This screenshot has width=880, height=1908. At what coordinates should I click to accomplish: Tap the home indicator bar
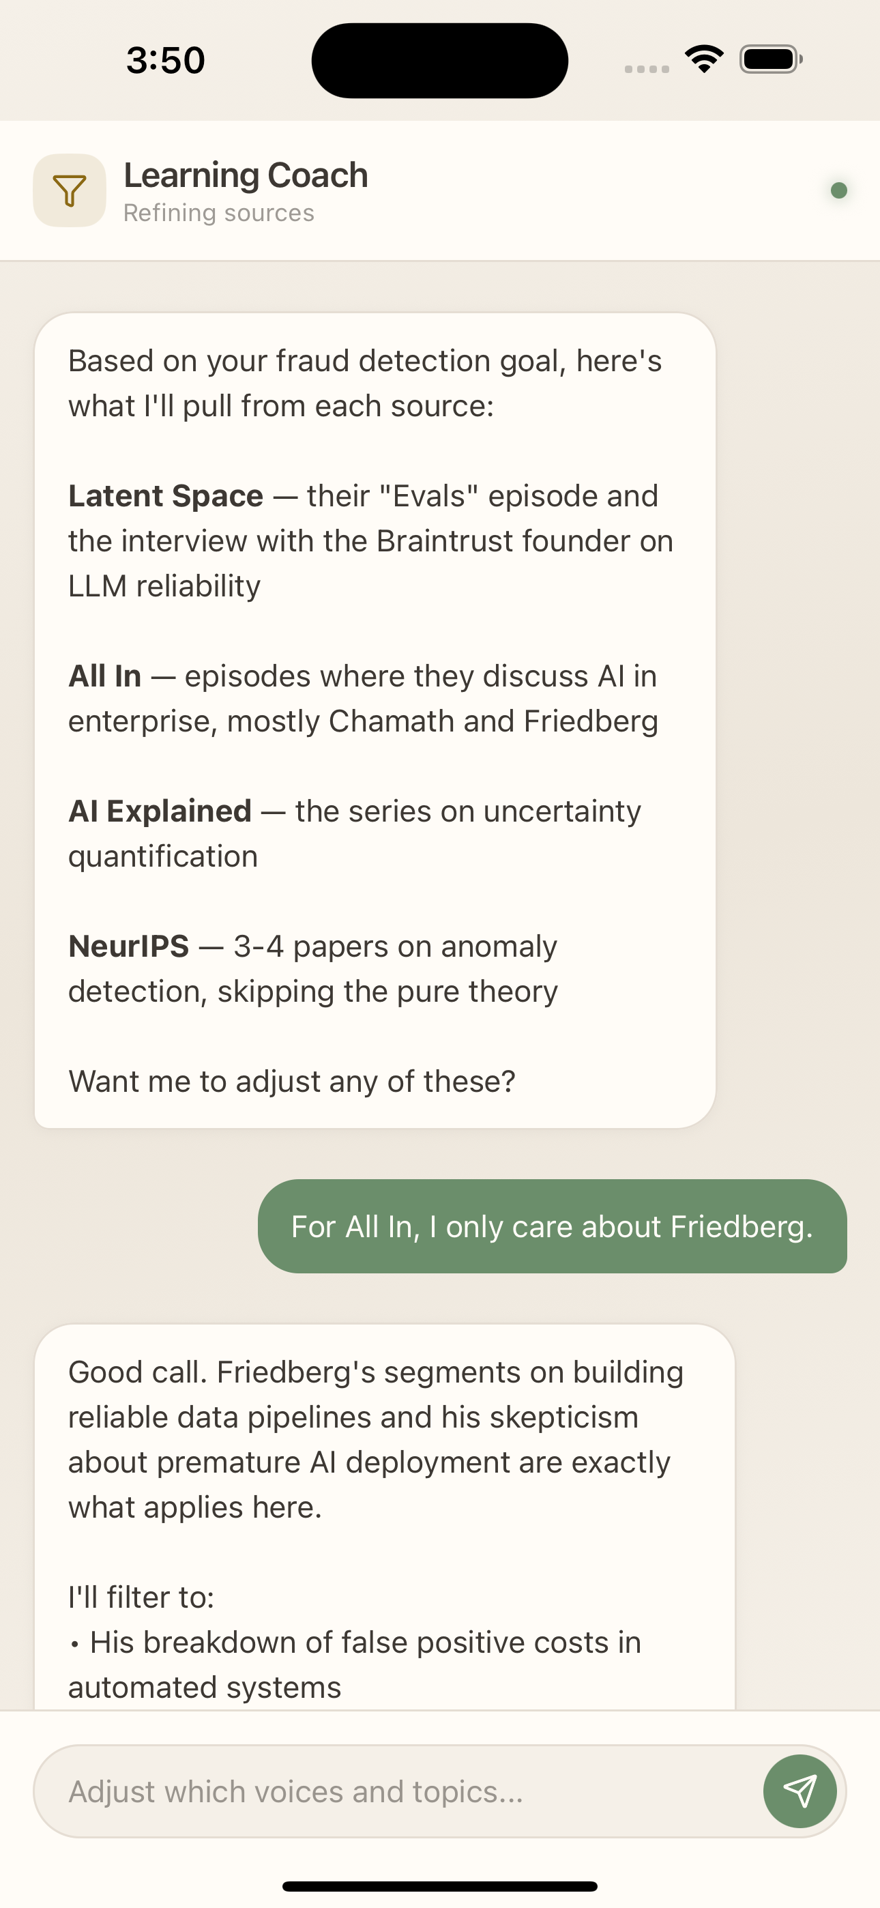click(x=440, y=1885)
